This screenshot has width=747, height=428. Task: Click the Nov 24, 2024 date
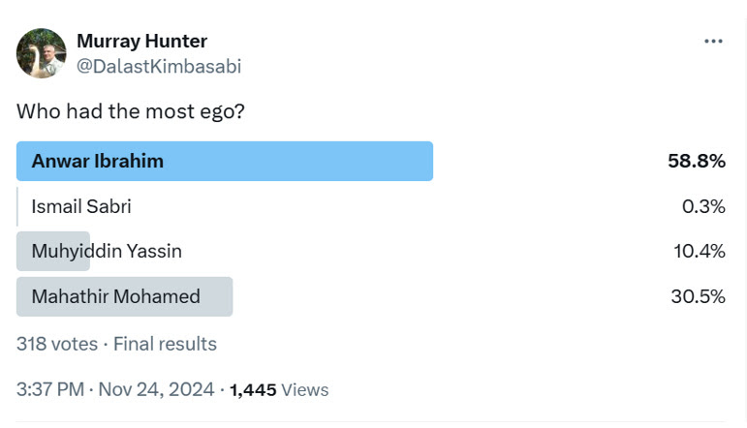coord(156,389)
